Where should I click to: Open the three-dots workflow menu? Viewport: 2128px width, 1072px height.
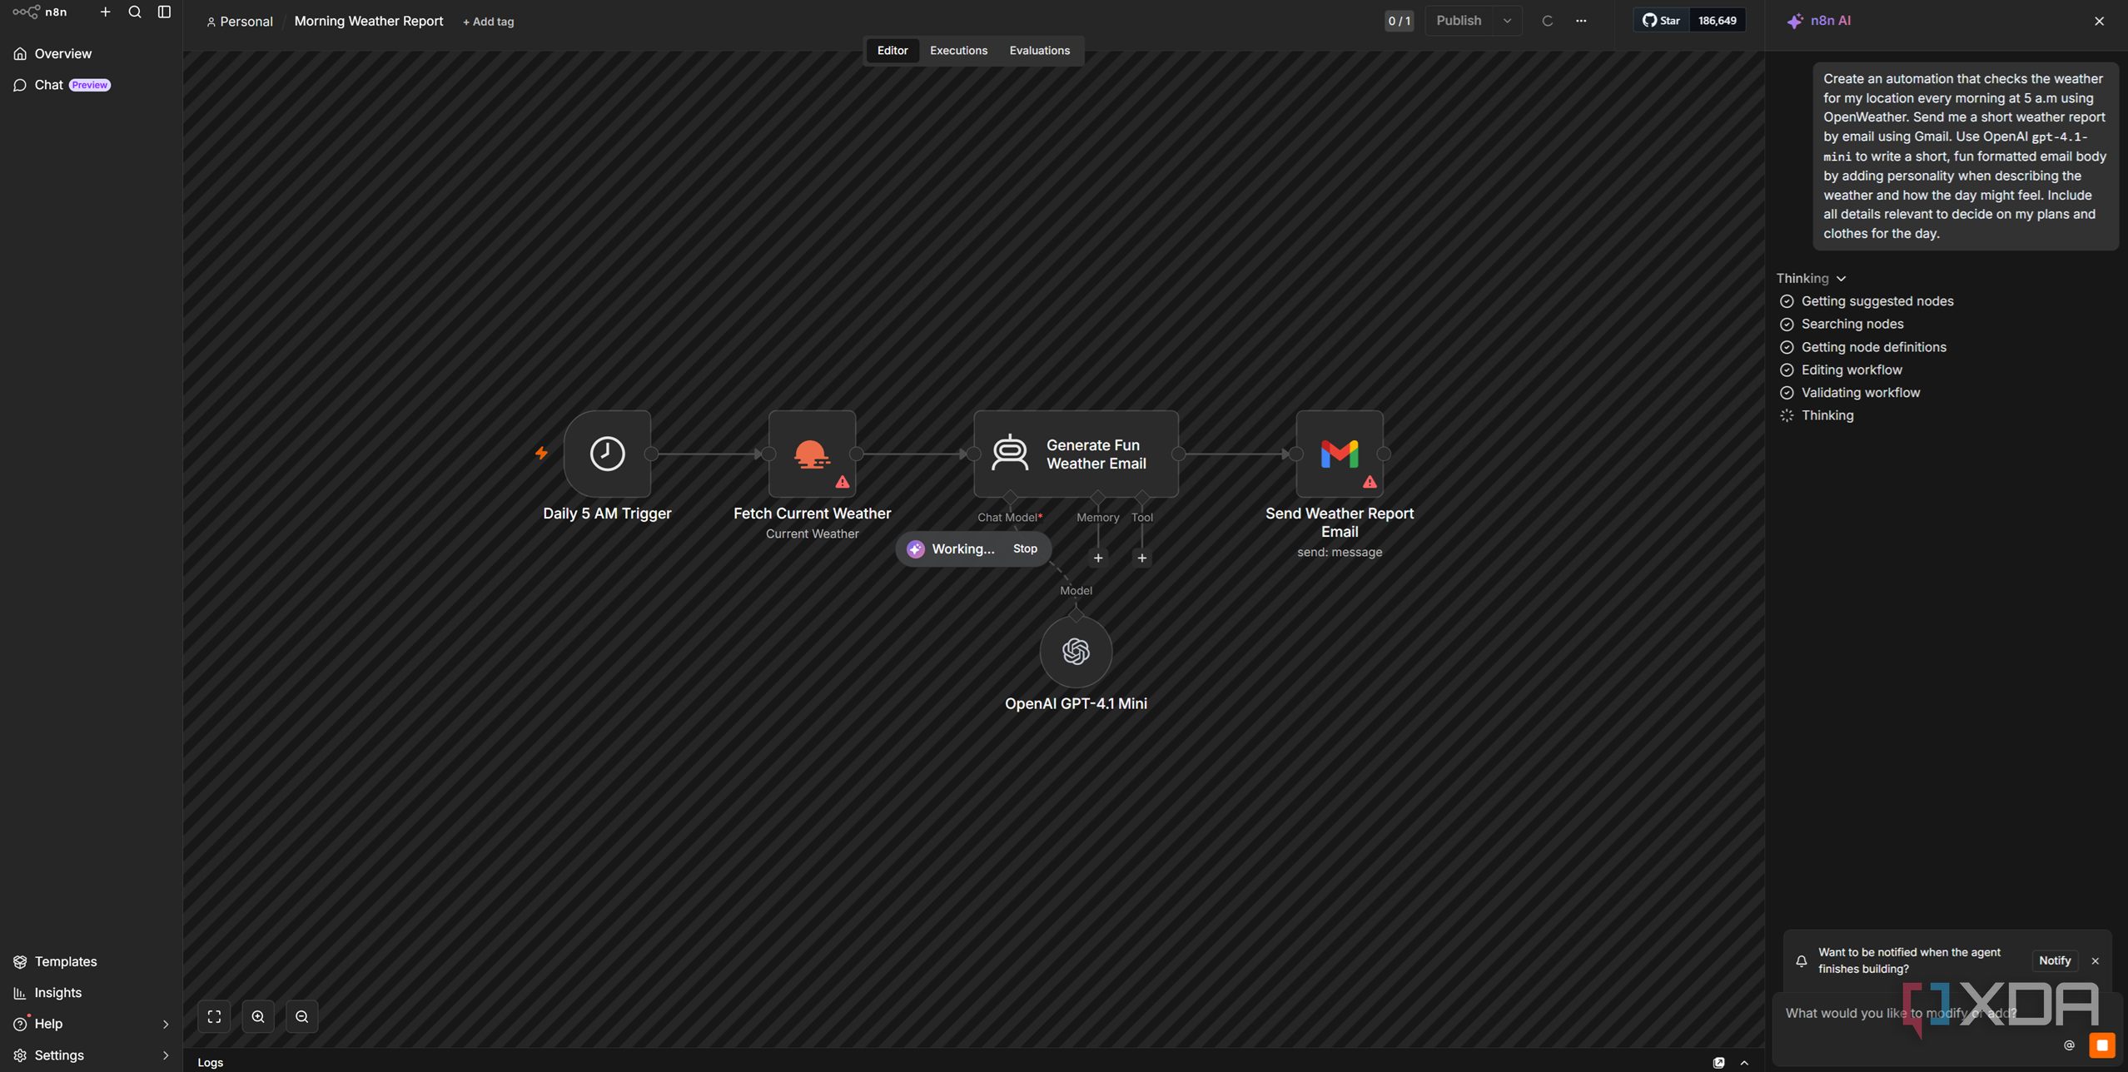(1581, 21)
